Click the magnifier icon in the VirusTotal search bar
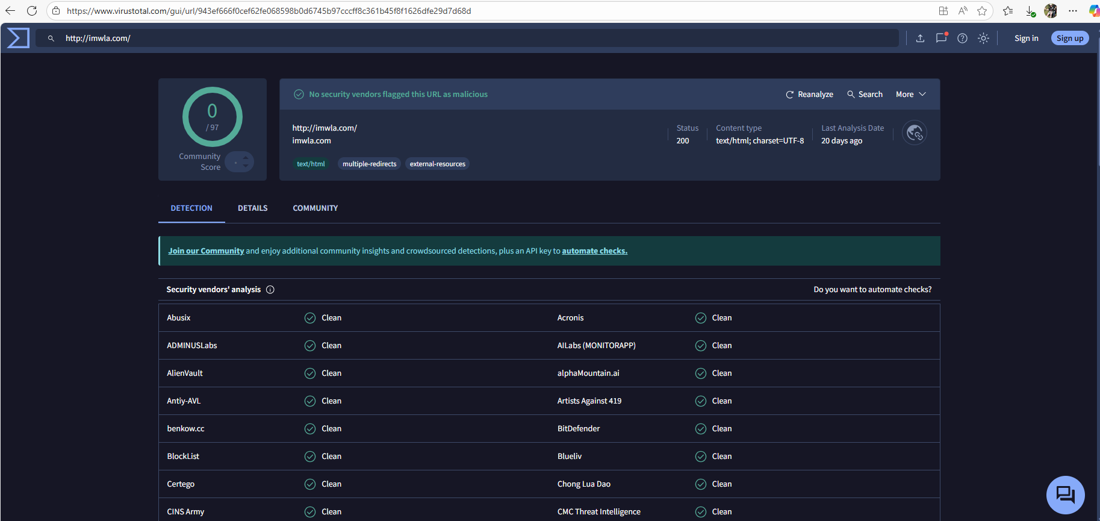The image size is (1100, 521). (51, 39)
